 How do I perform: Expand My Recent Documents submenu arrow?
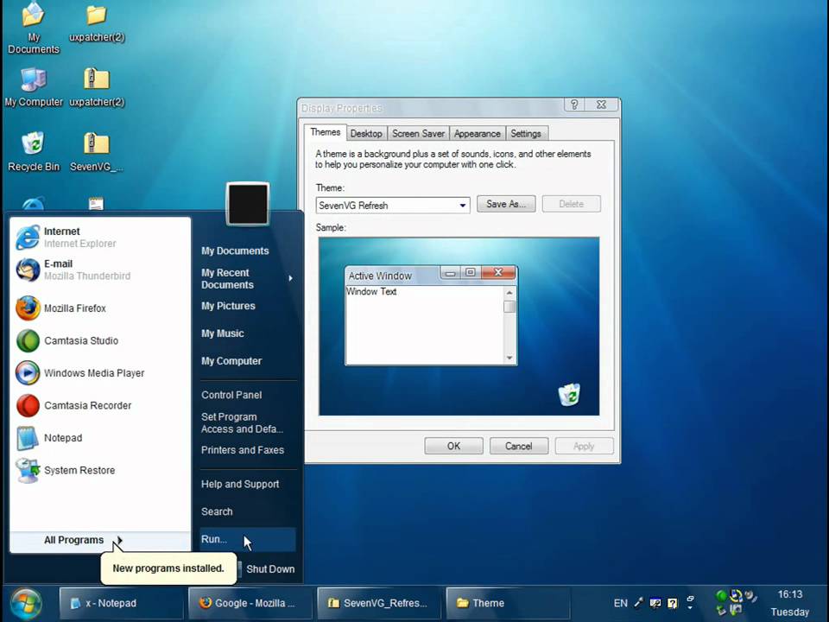click(290, 278)
